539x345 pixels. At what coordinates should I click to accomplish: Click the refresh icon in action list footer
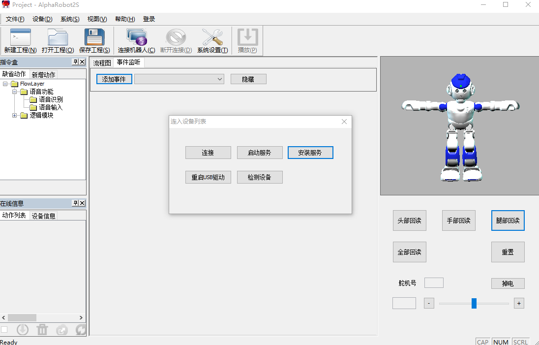pos(81,330)
